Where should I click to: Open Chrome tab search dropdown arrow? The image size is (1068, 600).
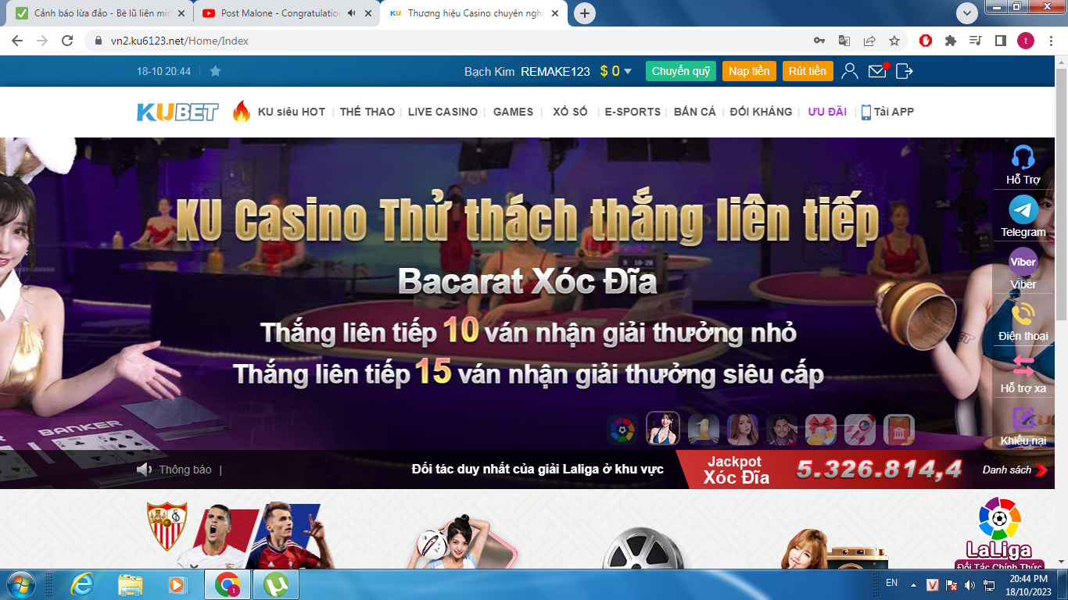pyautogui.click(x=967, y=13)
